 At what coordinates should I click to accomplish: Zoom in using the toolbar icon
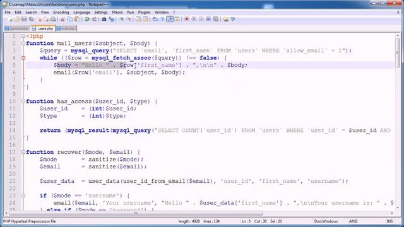121,20
